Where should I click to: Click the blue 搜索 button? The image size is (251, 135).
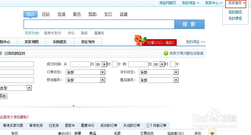click(x=189, y=24)
